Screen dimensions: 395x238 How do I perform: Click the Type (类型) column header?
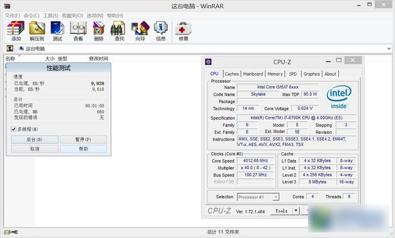click(62, 59)
